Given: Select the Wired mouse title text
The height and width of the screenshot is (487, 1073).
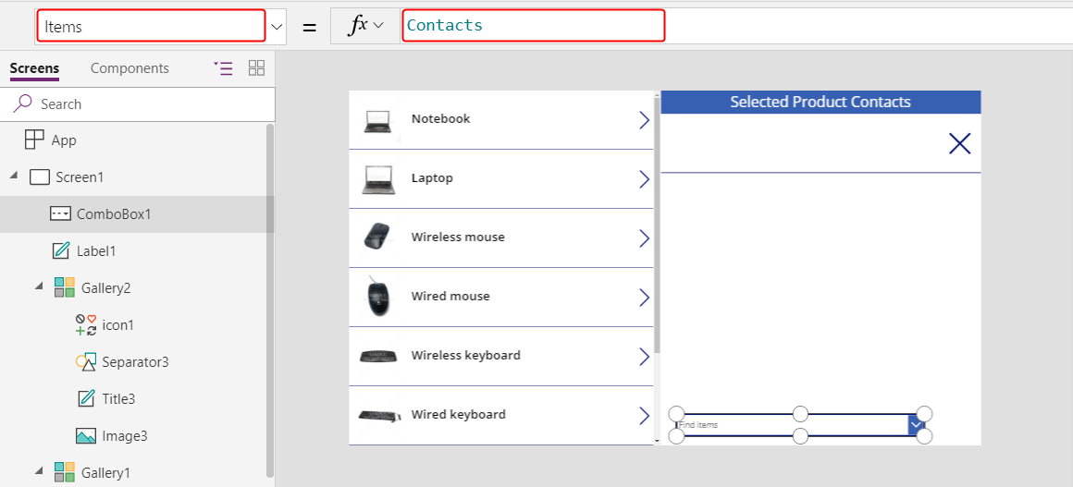Looking at the screenshot, I should 450,296.
